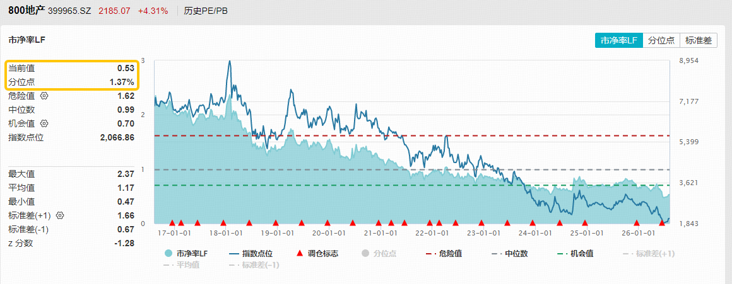Toggle 调仓标志 markers in legend
Image resolution: width=732 pixels, height=284 pixels.
click(x=318, y=254)
